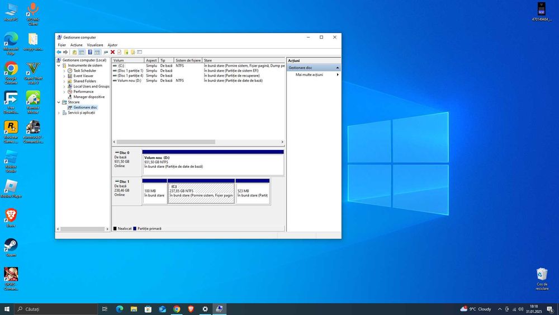Expand the Servicii și aplicații node
Image resolution: width=559 pixels, height=315 pixels.
[59, 112]
